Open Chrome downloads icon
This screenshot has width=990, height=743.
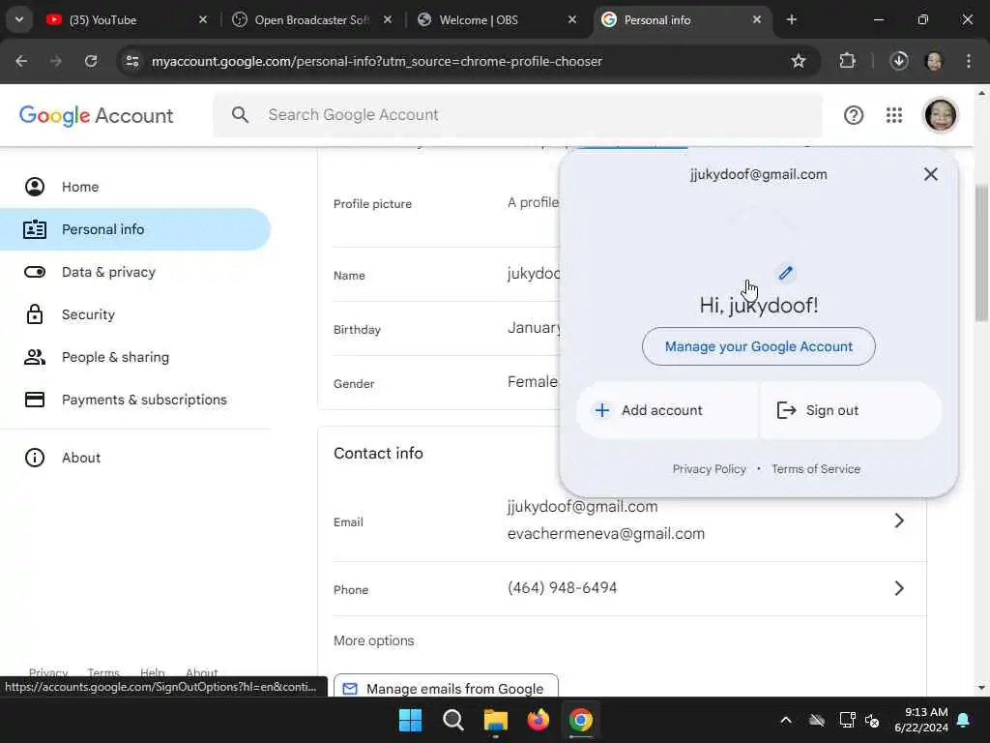tap(899, 61)
